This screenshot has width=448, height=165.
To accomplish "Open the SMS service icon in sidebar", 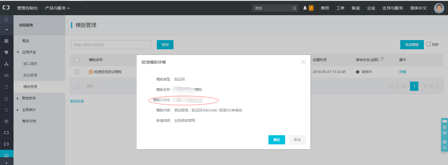I will 6,156.
